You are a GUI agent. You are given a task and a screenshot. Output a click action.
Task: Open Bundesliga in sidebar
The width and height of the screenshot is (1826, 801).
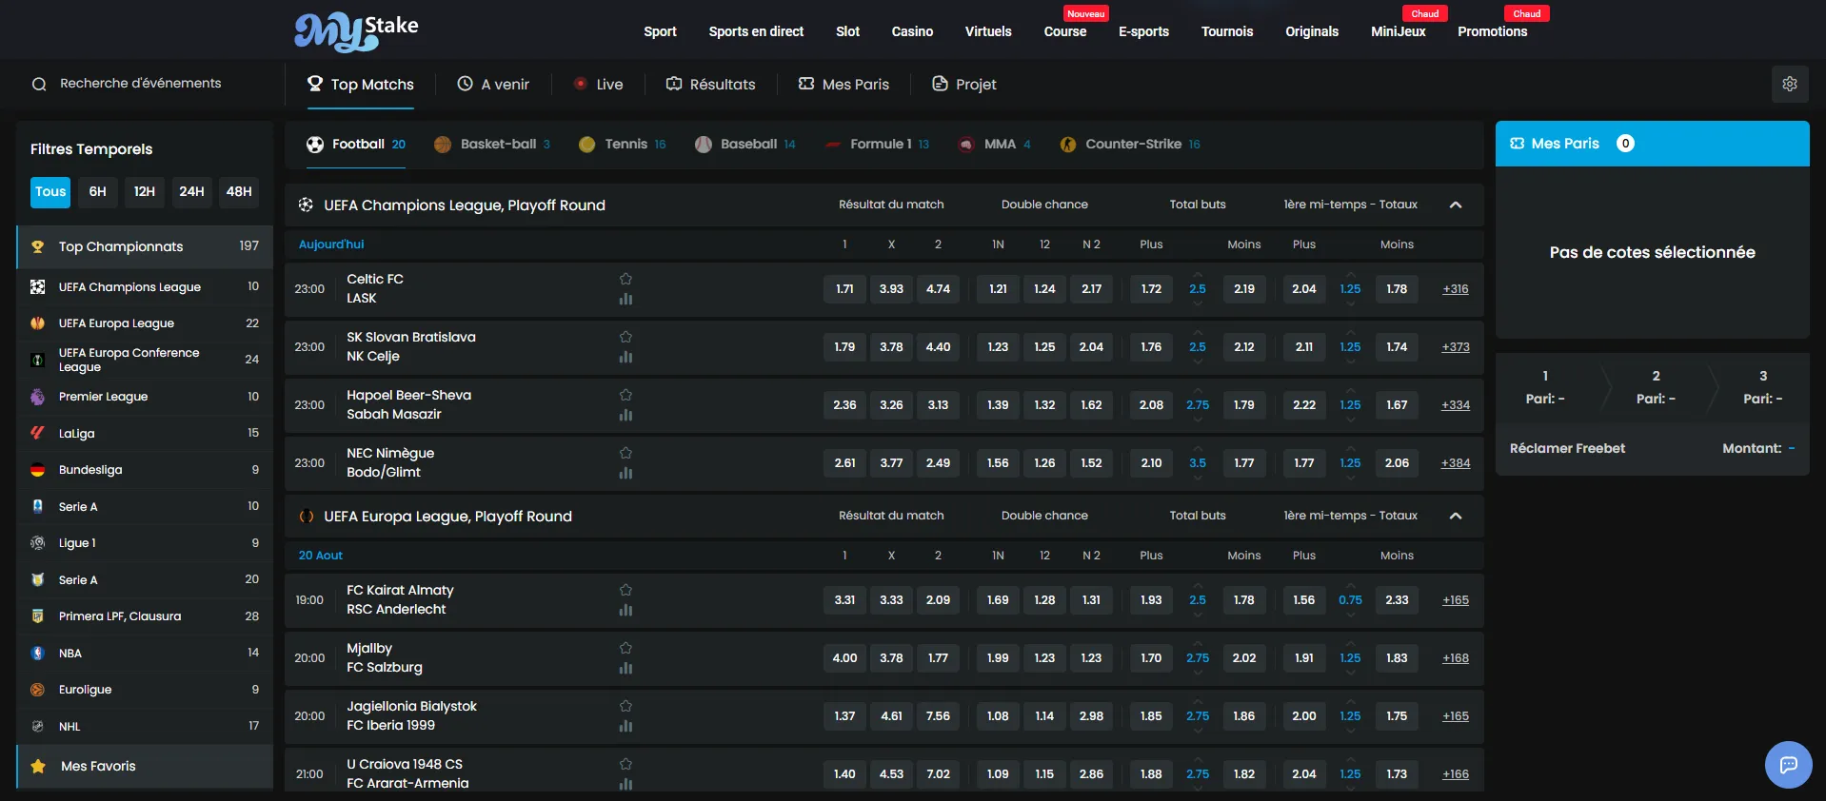pyautogui.click(x=145, y=470)
